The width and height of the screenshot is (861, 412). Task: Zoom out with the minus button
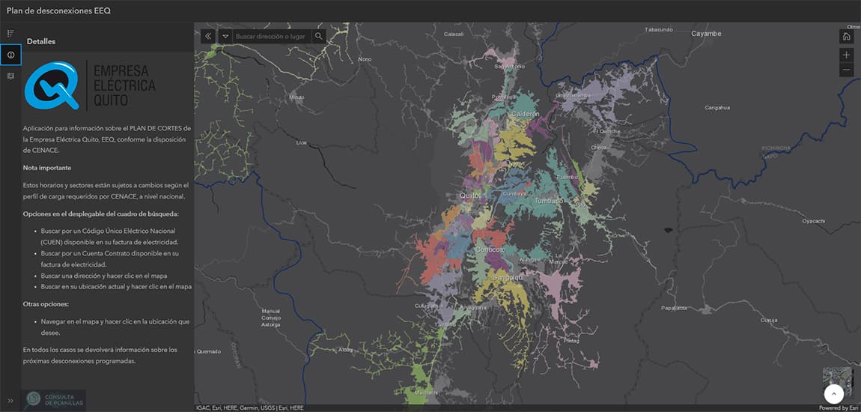click(x=846, y=70)
